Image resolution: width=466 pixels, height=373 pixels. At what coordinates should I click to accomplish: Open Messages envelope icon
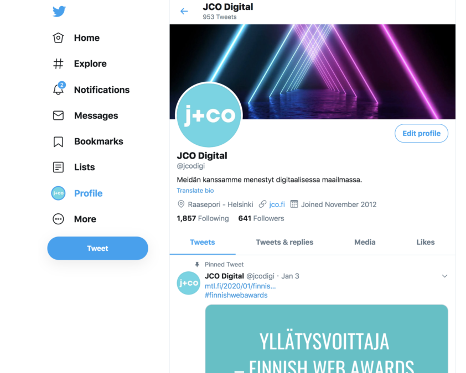point(58,115)
